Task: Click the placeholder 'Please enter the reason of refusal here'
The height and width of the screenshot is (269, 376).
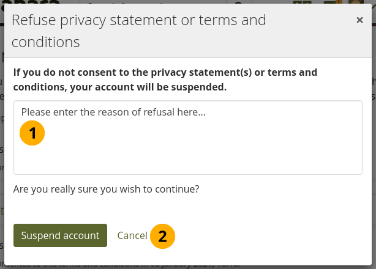Action: point(113,112)
